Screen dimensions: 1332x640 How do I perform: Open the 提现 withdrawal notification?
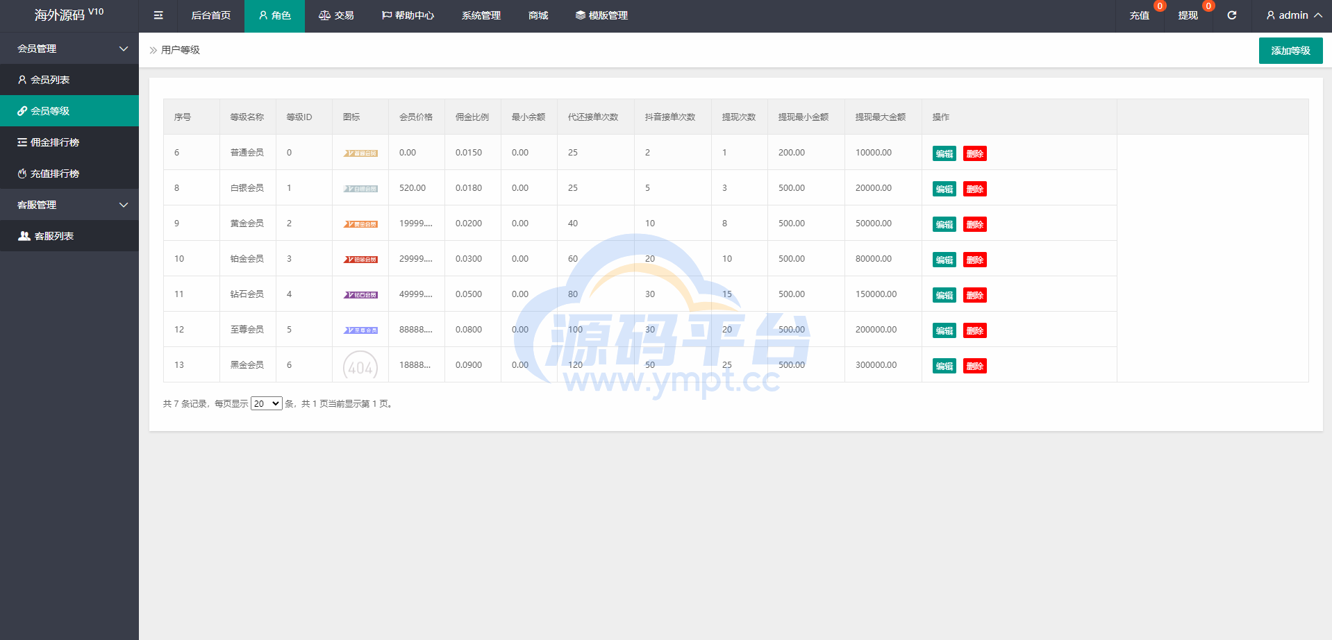coord(1188,15)
